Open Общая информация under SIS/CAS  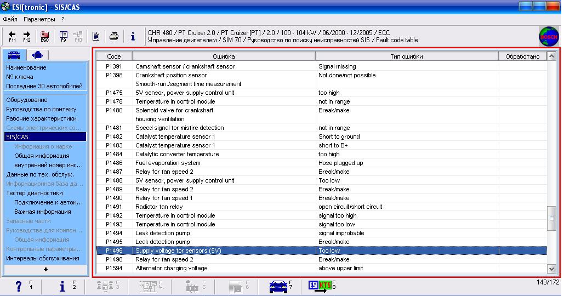pos(42,156)
